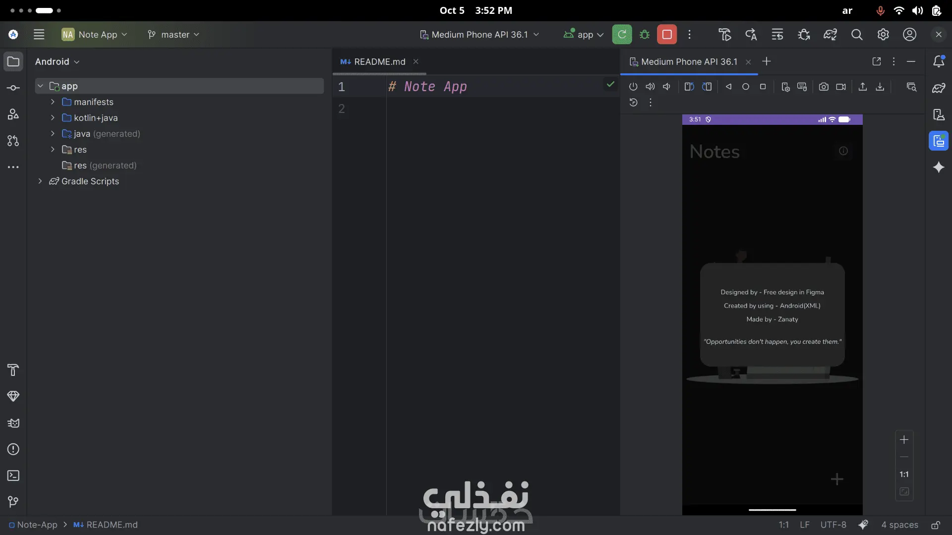The image size is (952, 535).
Task: Select the Medium Phone API 36.1 device tab
Action: click(689, 62)
